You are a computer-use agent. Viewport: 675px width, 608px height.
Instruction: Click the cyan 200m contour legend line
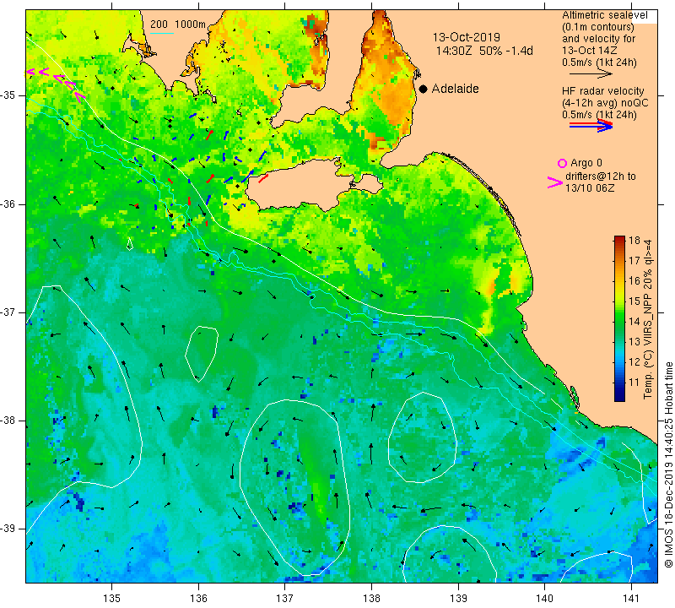(x=162, y=33)
